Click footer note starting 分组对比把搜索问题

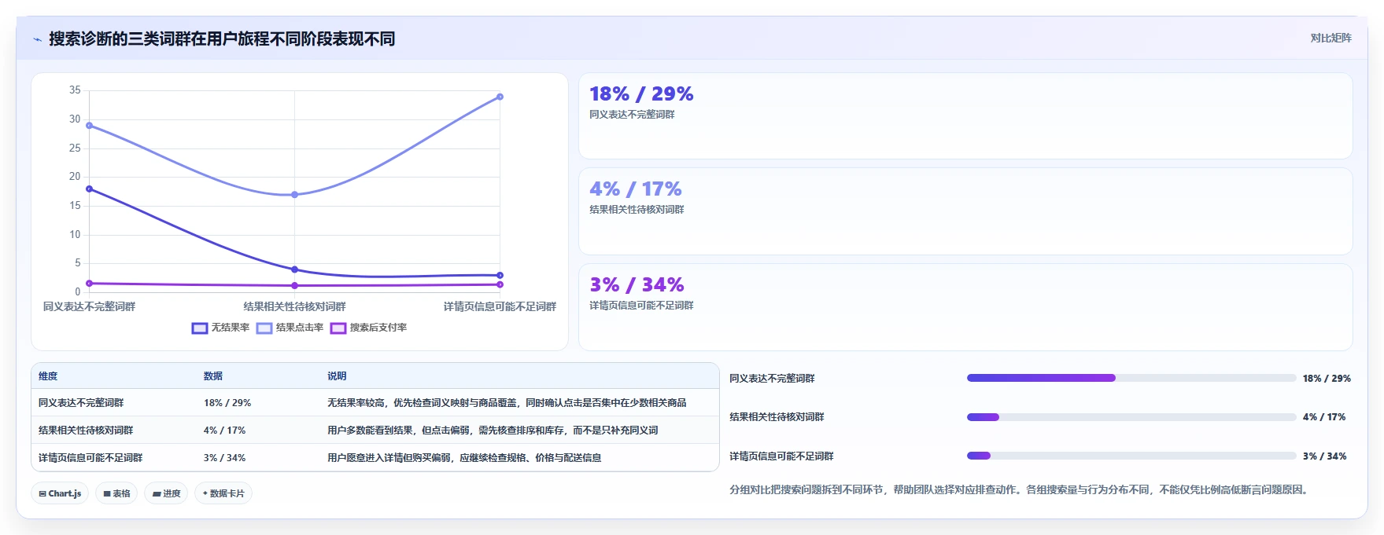1020,490
